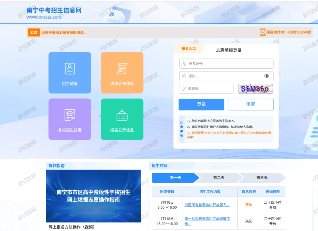Click the orange 特别提醒 notice text

[229, 135]
